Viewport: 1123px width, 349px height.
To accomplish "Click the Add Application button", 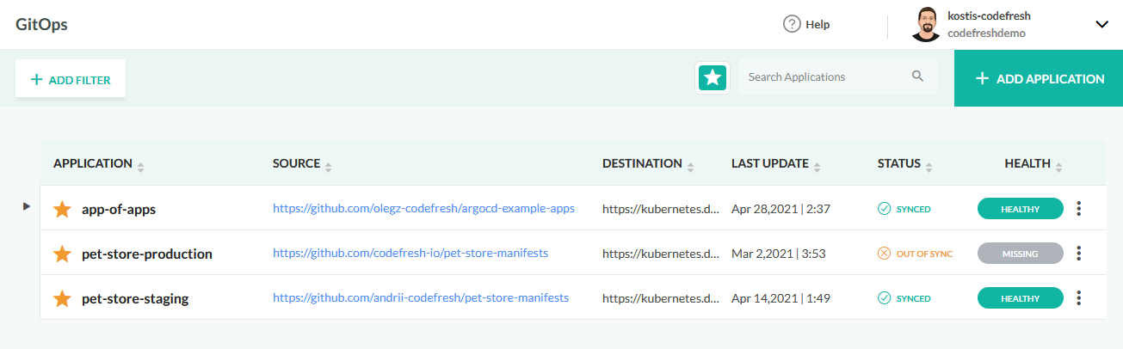I will tap(1039, 78).
